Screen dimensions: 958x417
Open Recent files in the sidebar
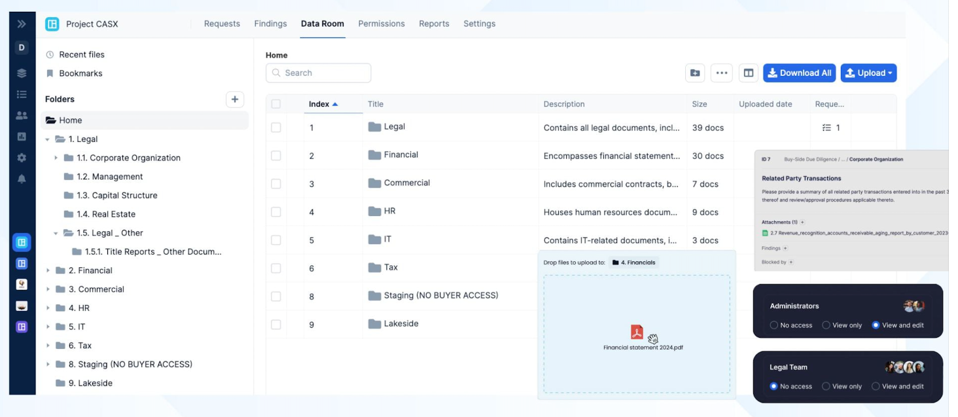(81, 55)
